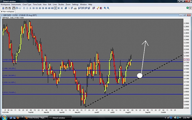This screenshot has height=120, width=192.
Task: Toggle the chart grid (#) icon
Action: click(x=66, y=8)
